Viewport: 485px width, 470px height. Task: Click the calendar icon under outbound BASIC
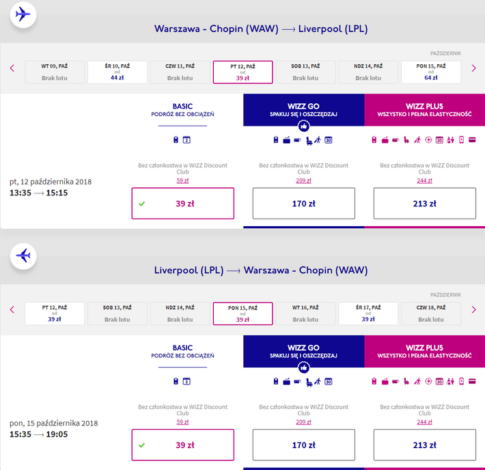(186, 140)
